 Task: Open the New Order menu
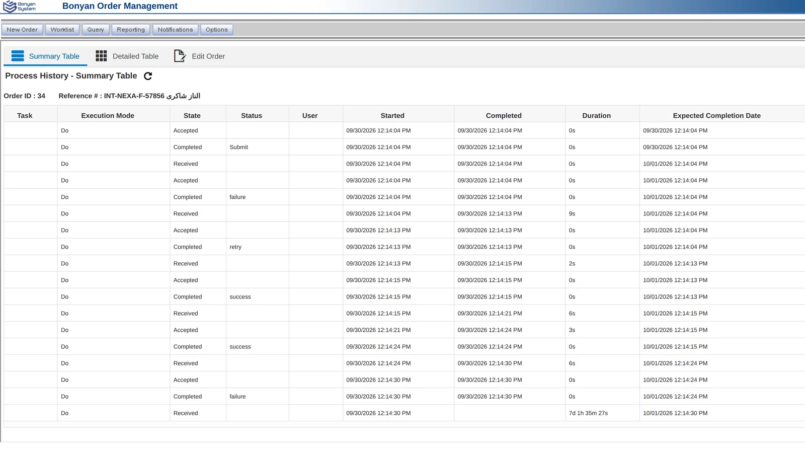[22, 30]
